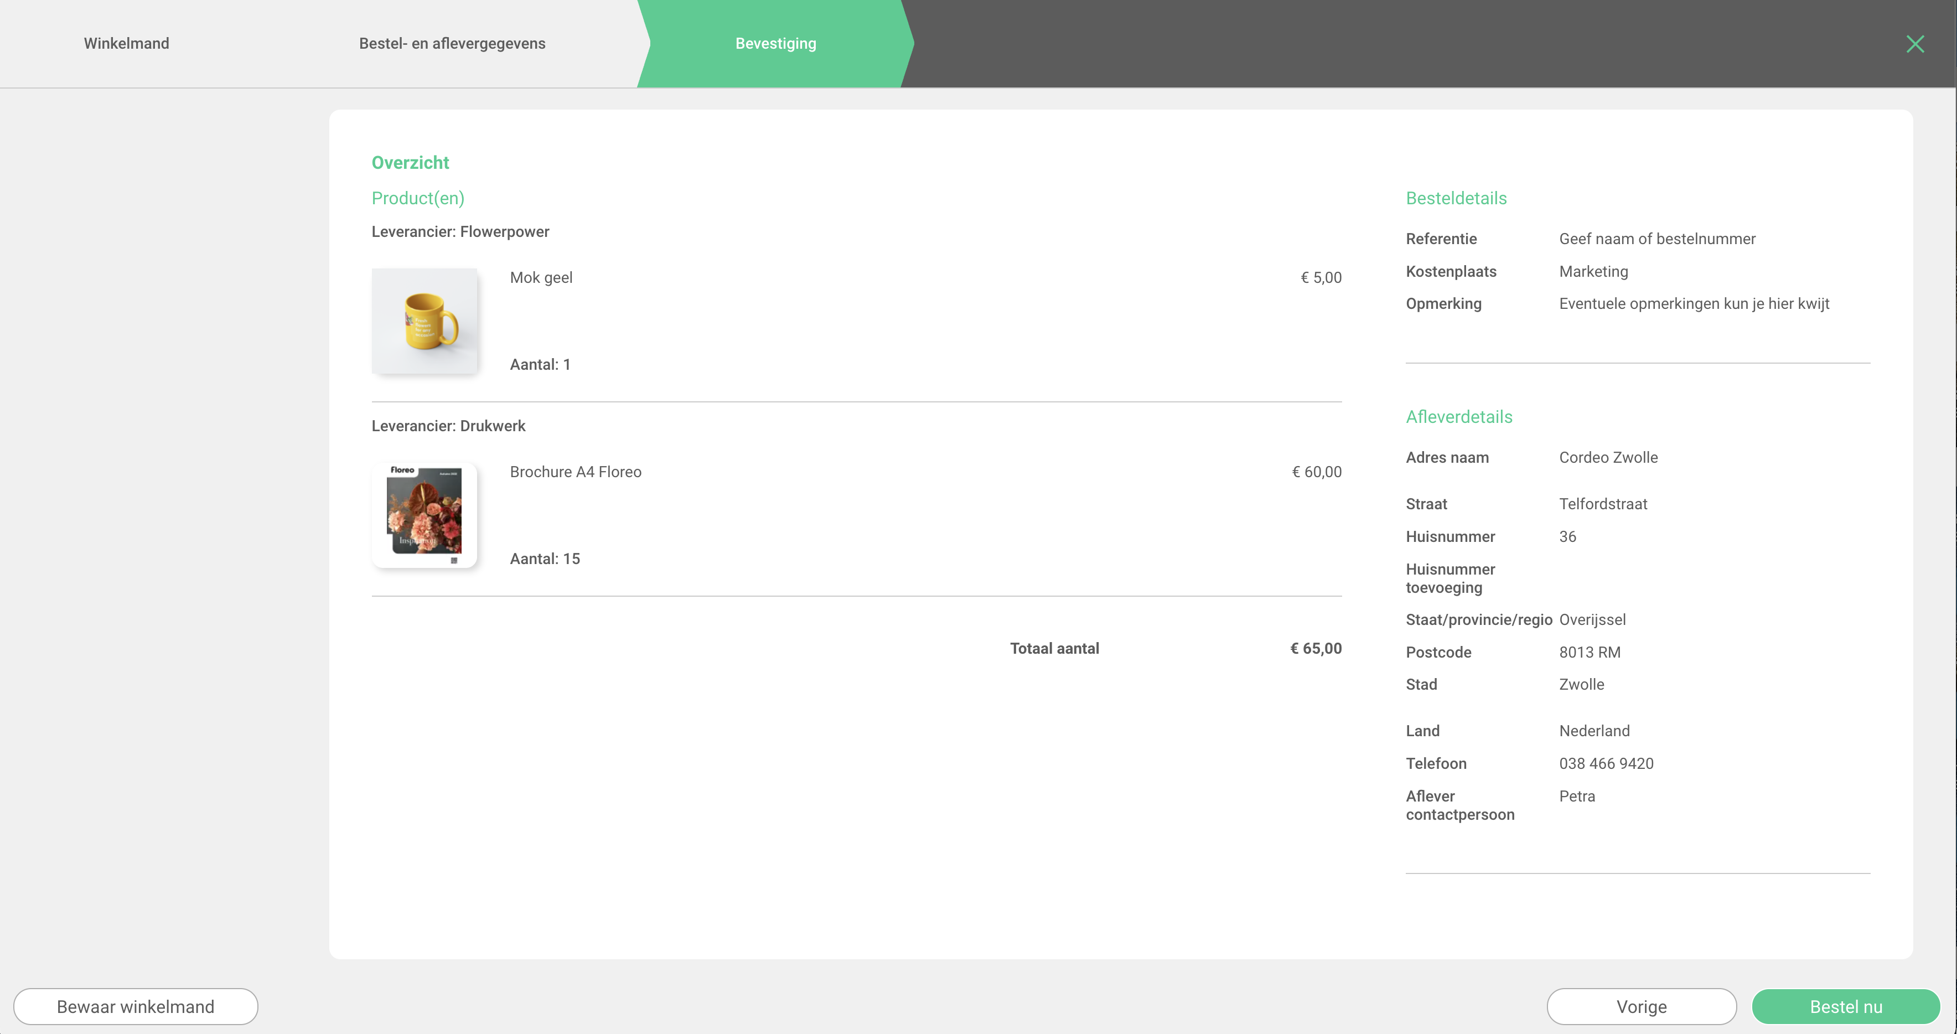
Task: Select the Overijssel province value
Action: pos(1592,619)
